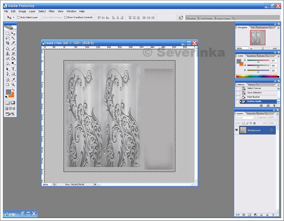Screen dimensions: 284x221
Task: Activate the Type tool
Action: point(13,69)
